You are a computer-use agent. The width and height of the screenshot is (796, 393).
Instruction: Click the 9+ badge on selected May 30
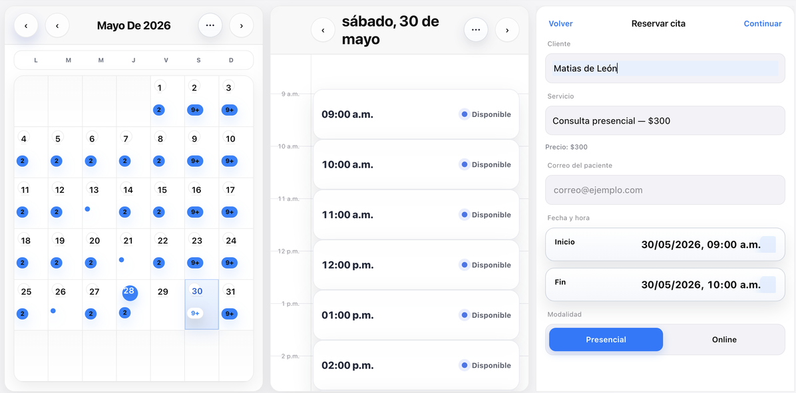[196, 313]
